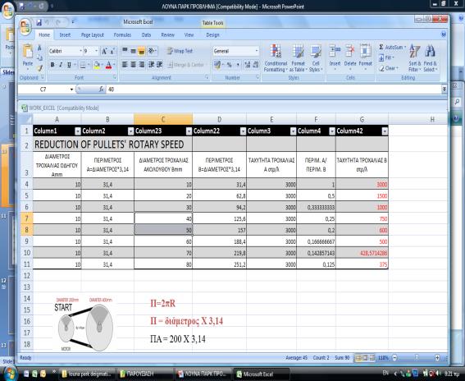Open the General number format dropdown
Screen dimensions: 465x381
point(257,51)
